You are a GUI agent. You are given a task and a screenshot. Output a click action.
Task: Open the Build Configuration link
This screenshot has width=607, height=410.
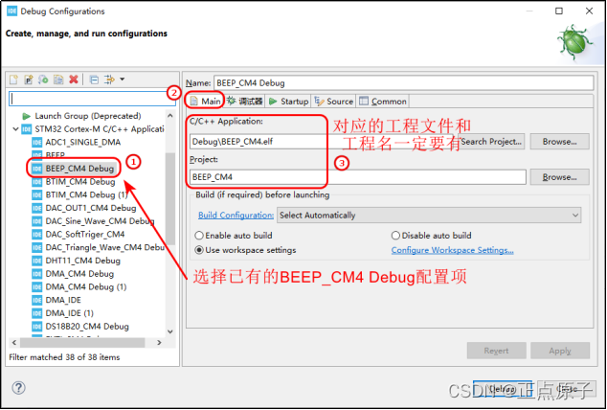[236, 216]
